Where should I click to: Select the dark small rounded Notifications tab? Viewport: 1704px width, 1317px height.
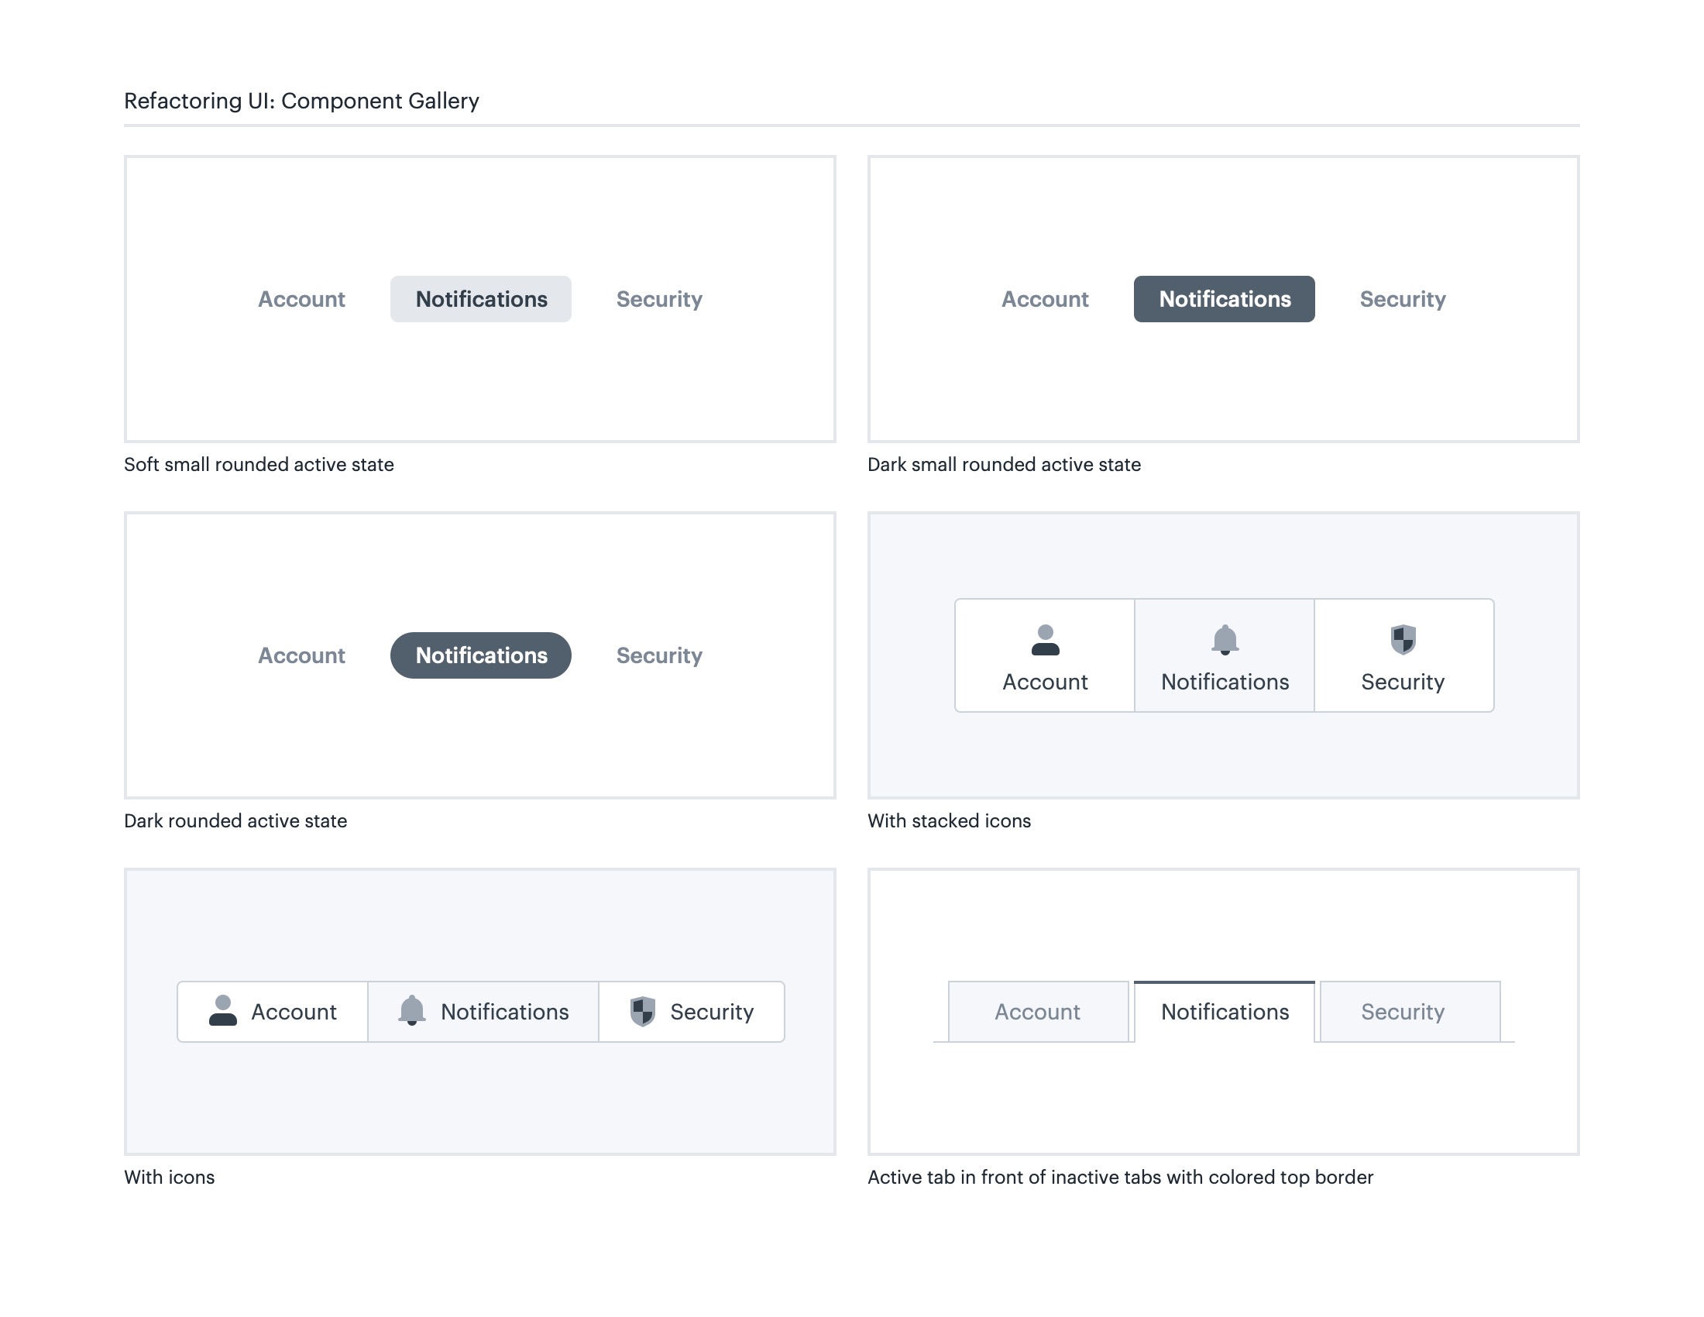[x=1223, y=299]
